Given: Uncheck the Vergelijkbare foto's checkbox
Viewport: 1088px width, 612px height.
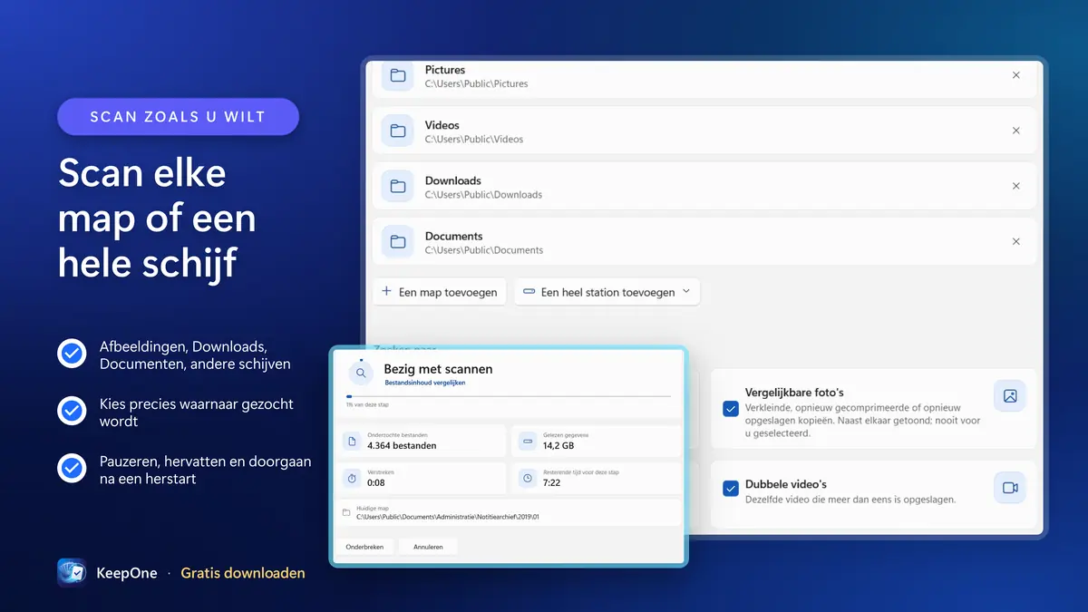Looking at the screenshot, I should tap(731, 409).
